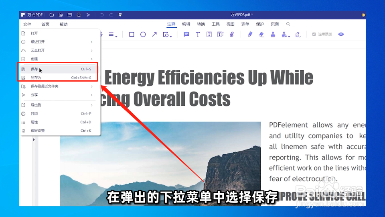Screen dimensions: 385x217
Task: Click the 万兴PDF app logo
Action: coord(23,15)
